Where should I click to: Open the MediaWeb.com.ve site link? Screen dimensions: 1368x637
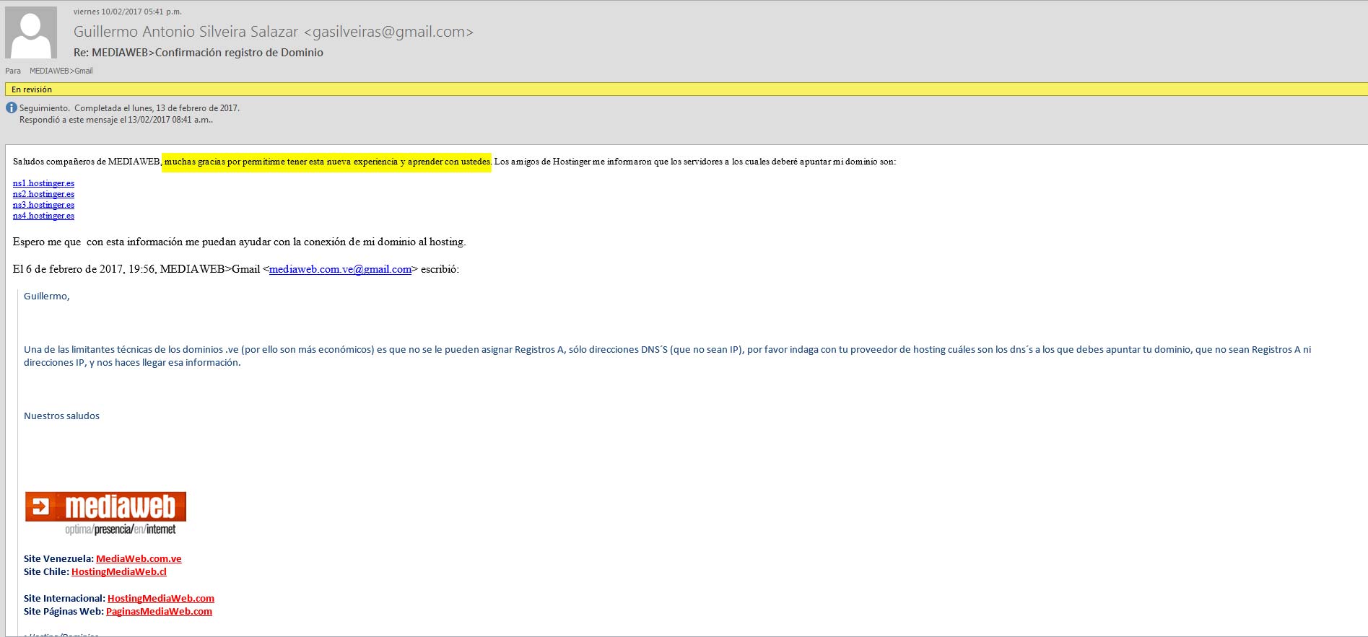(139, 558)
